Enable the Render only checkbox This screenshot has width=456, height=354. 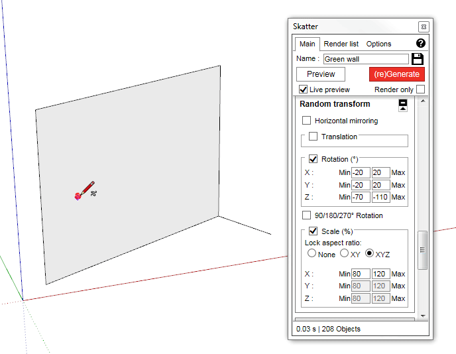(420, 89)
